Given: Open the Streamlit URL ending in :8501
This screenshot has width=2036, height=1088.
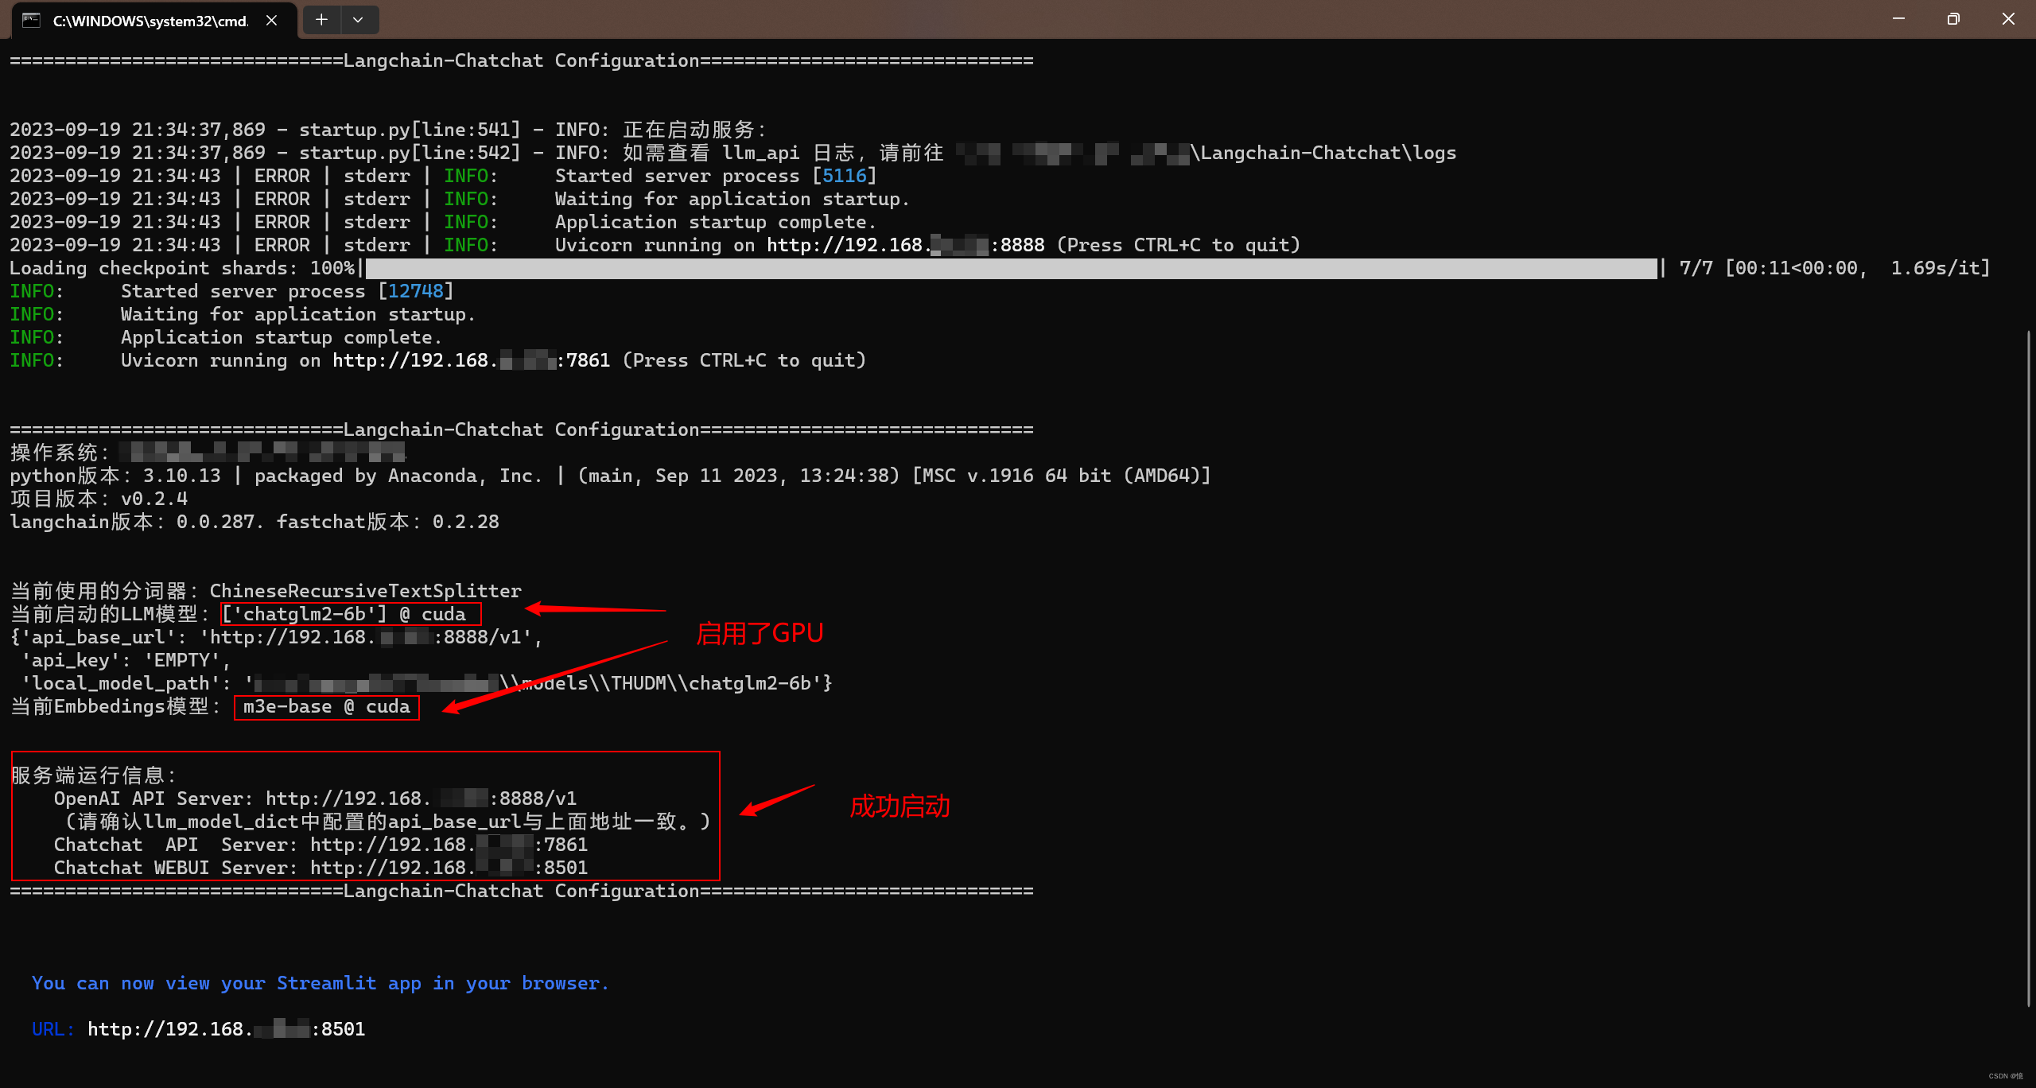Looking at the screenshot, I should tap(226, 1029).
